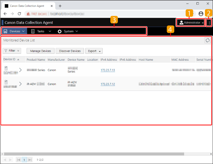The width and height of the screenshot is (213, 164).
Task: Expand the first device row chevron
Action: coord(20,70)
